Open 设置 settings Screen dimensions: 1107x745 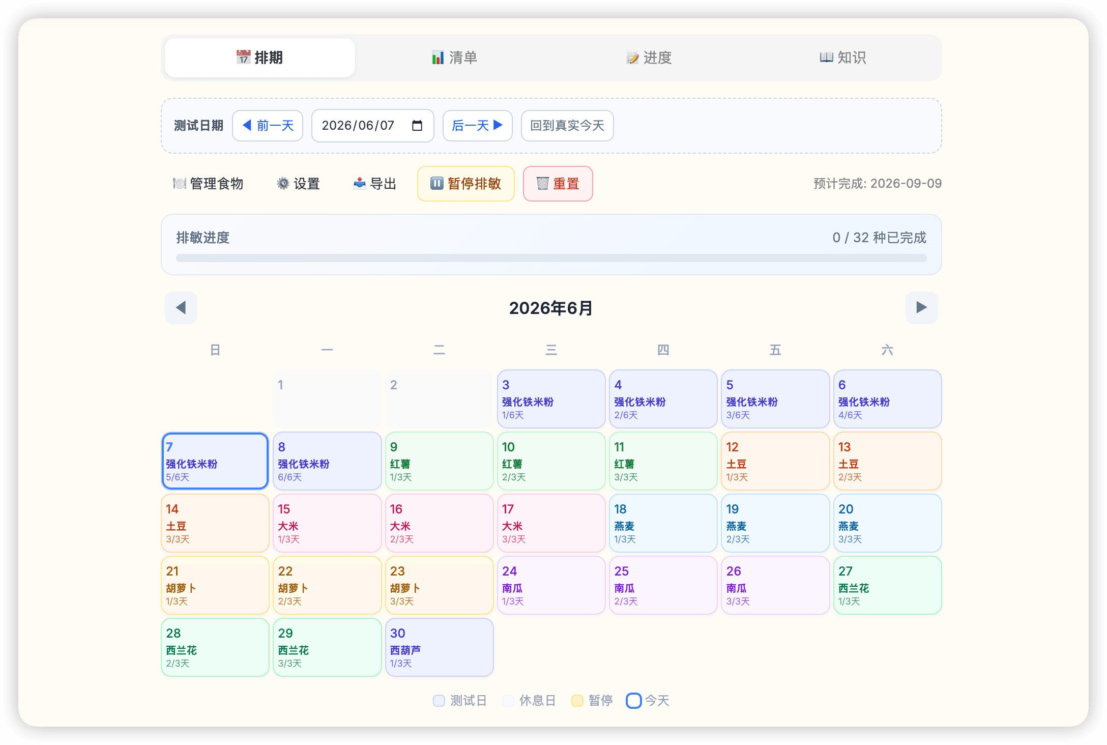click(298, 184)
